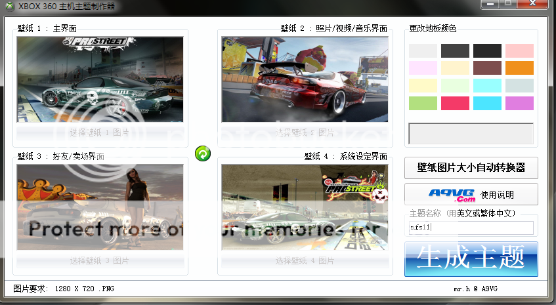Viewport: 556px width, 305px height.
Task: Click the green refresh arrow icon
Action: click(x=203, y=153)
